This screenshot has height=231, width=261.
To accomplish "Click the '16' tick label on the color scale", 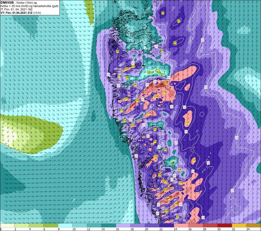I will [x=117, y=229].
